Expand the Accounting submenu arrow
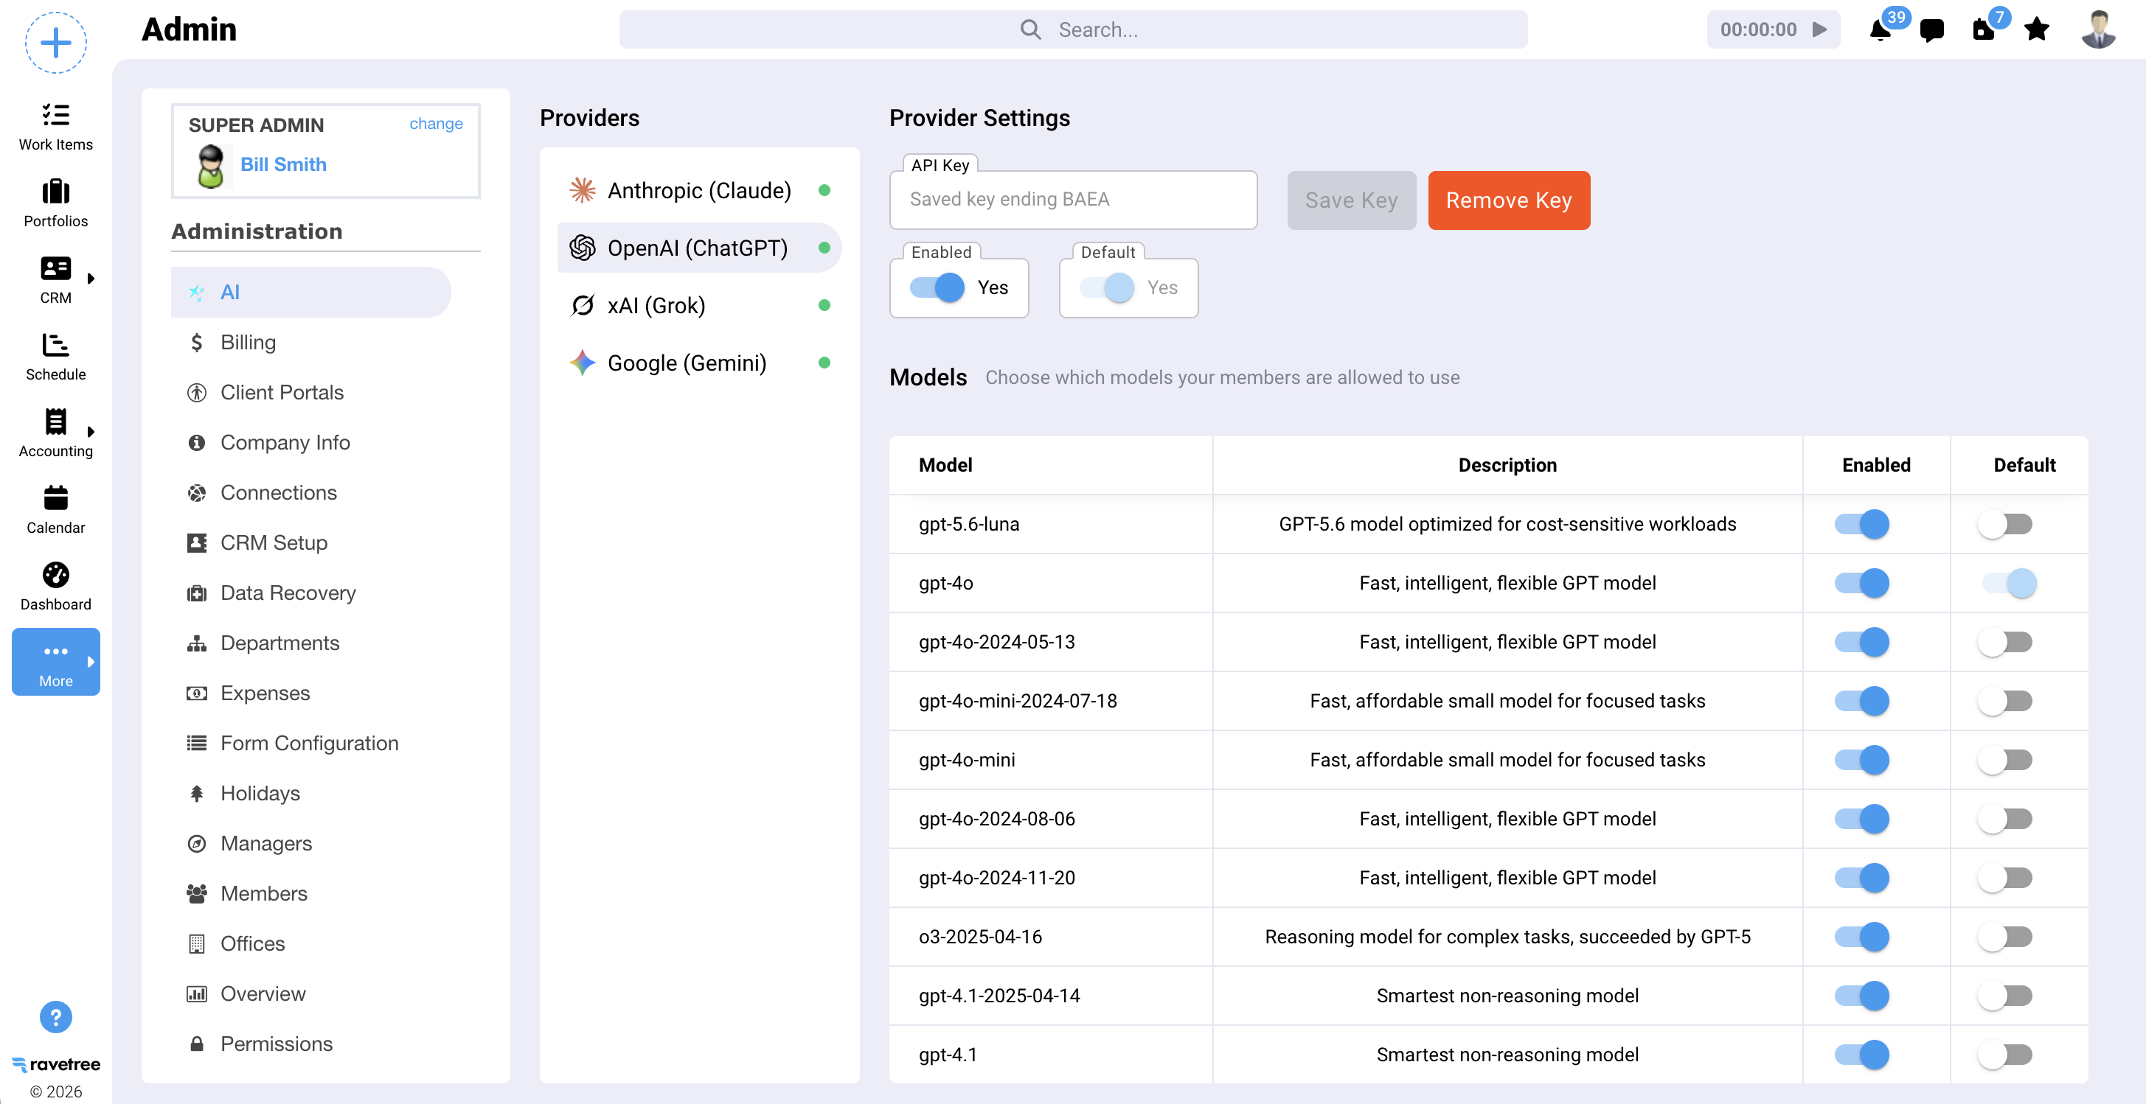This screenshot has width=2146, height=1104. pyautogui.click(x=91, y=431)
